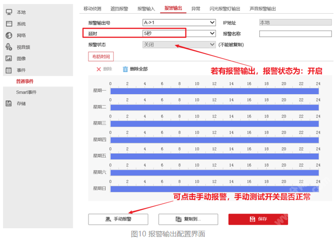Open Smart事件 in the sidebar
Viewport: 336px width, 241px height.
(26, 92)
